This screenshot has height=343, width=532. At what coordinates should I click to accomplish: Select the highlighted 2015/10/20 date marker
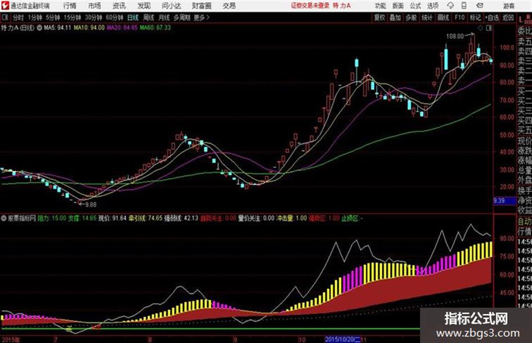[342, 339]
